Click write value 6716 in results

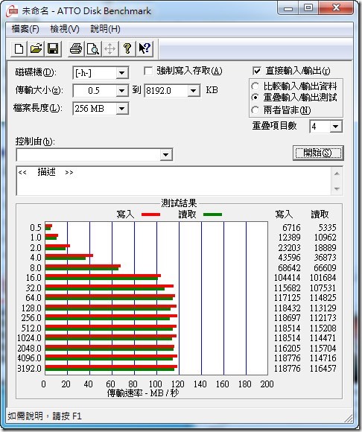click(x=291, y=228)
